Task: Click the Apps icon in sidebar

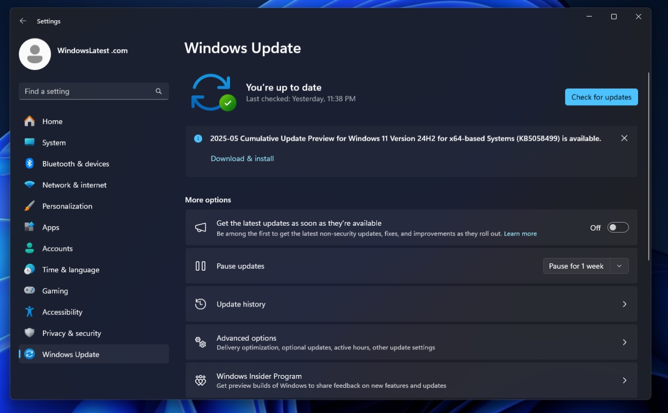Action: [x=29, y=227]
